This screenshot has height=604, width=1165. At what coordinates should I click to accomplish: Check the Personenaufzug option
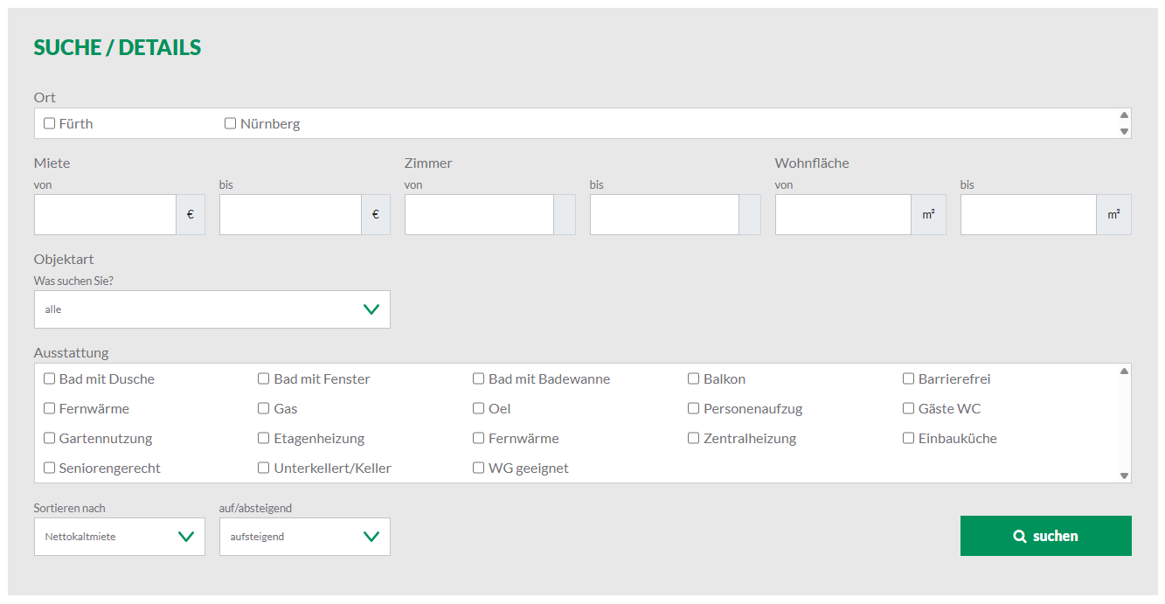point(694,408)
